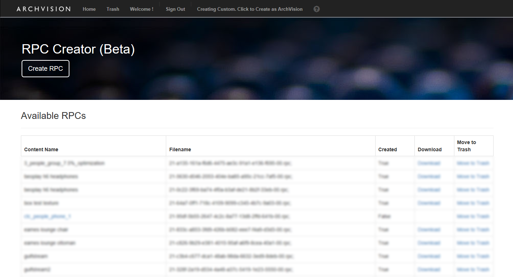Download the 3_people_group optimization RPC

[429, 163]
